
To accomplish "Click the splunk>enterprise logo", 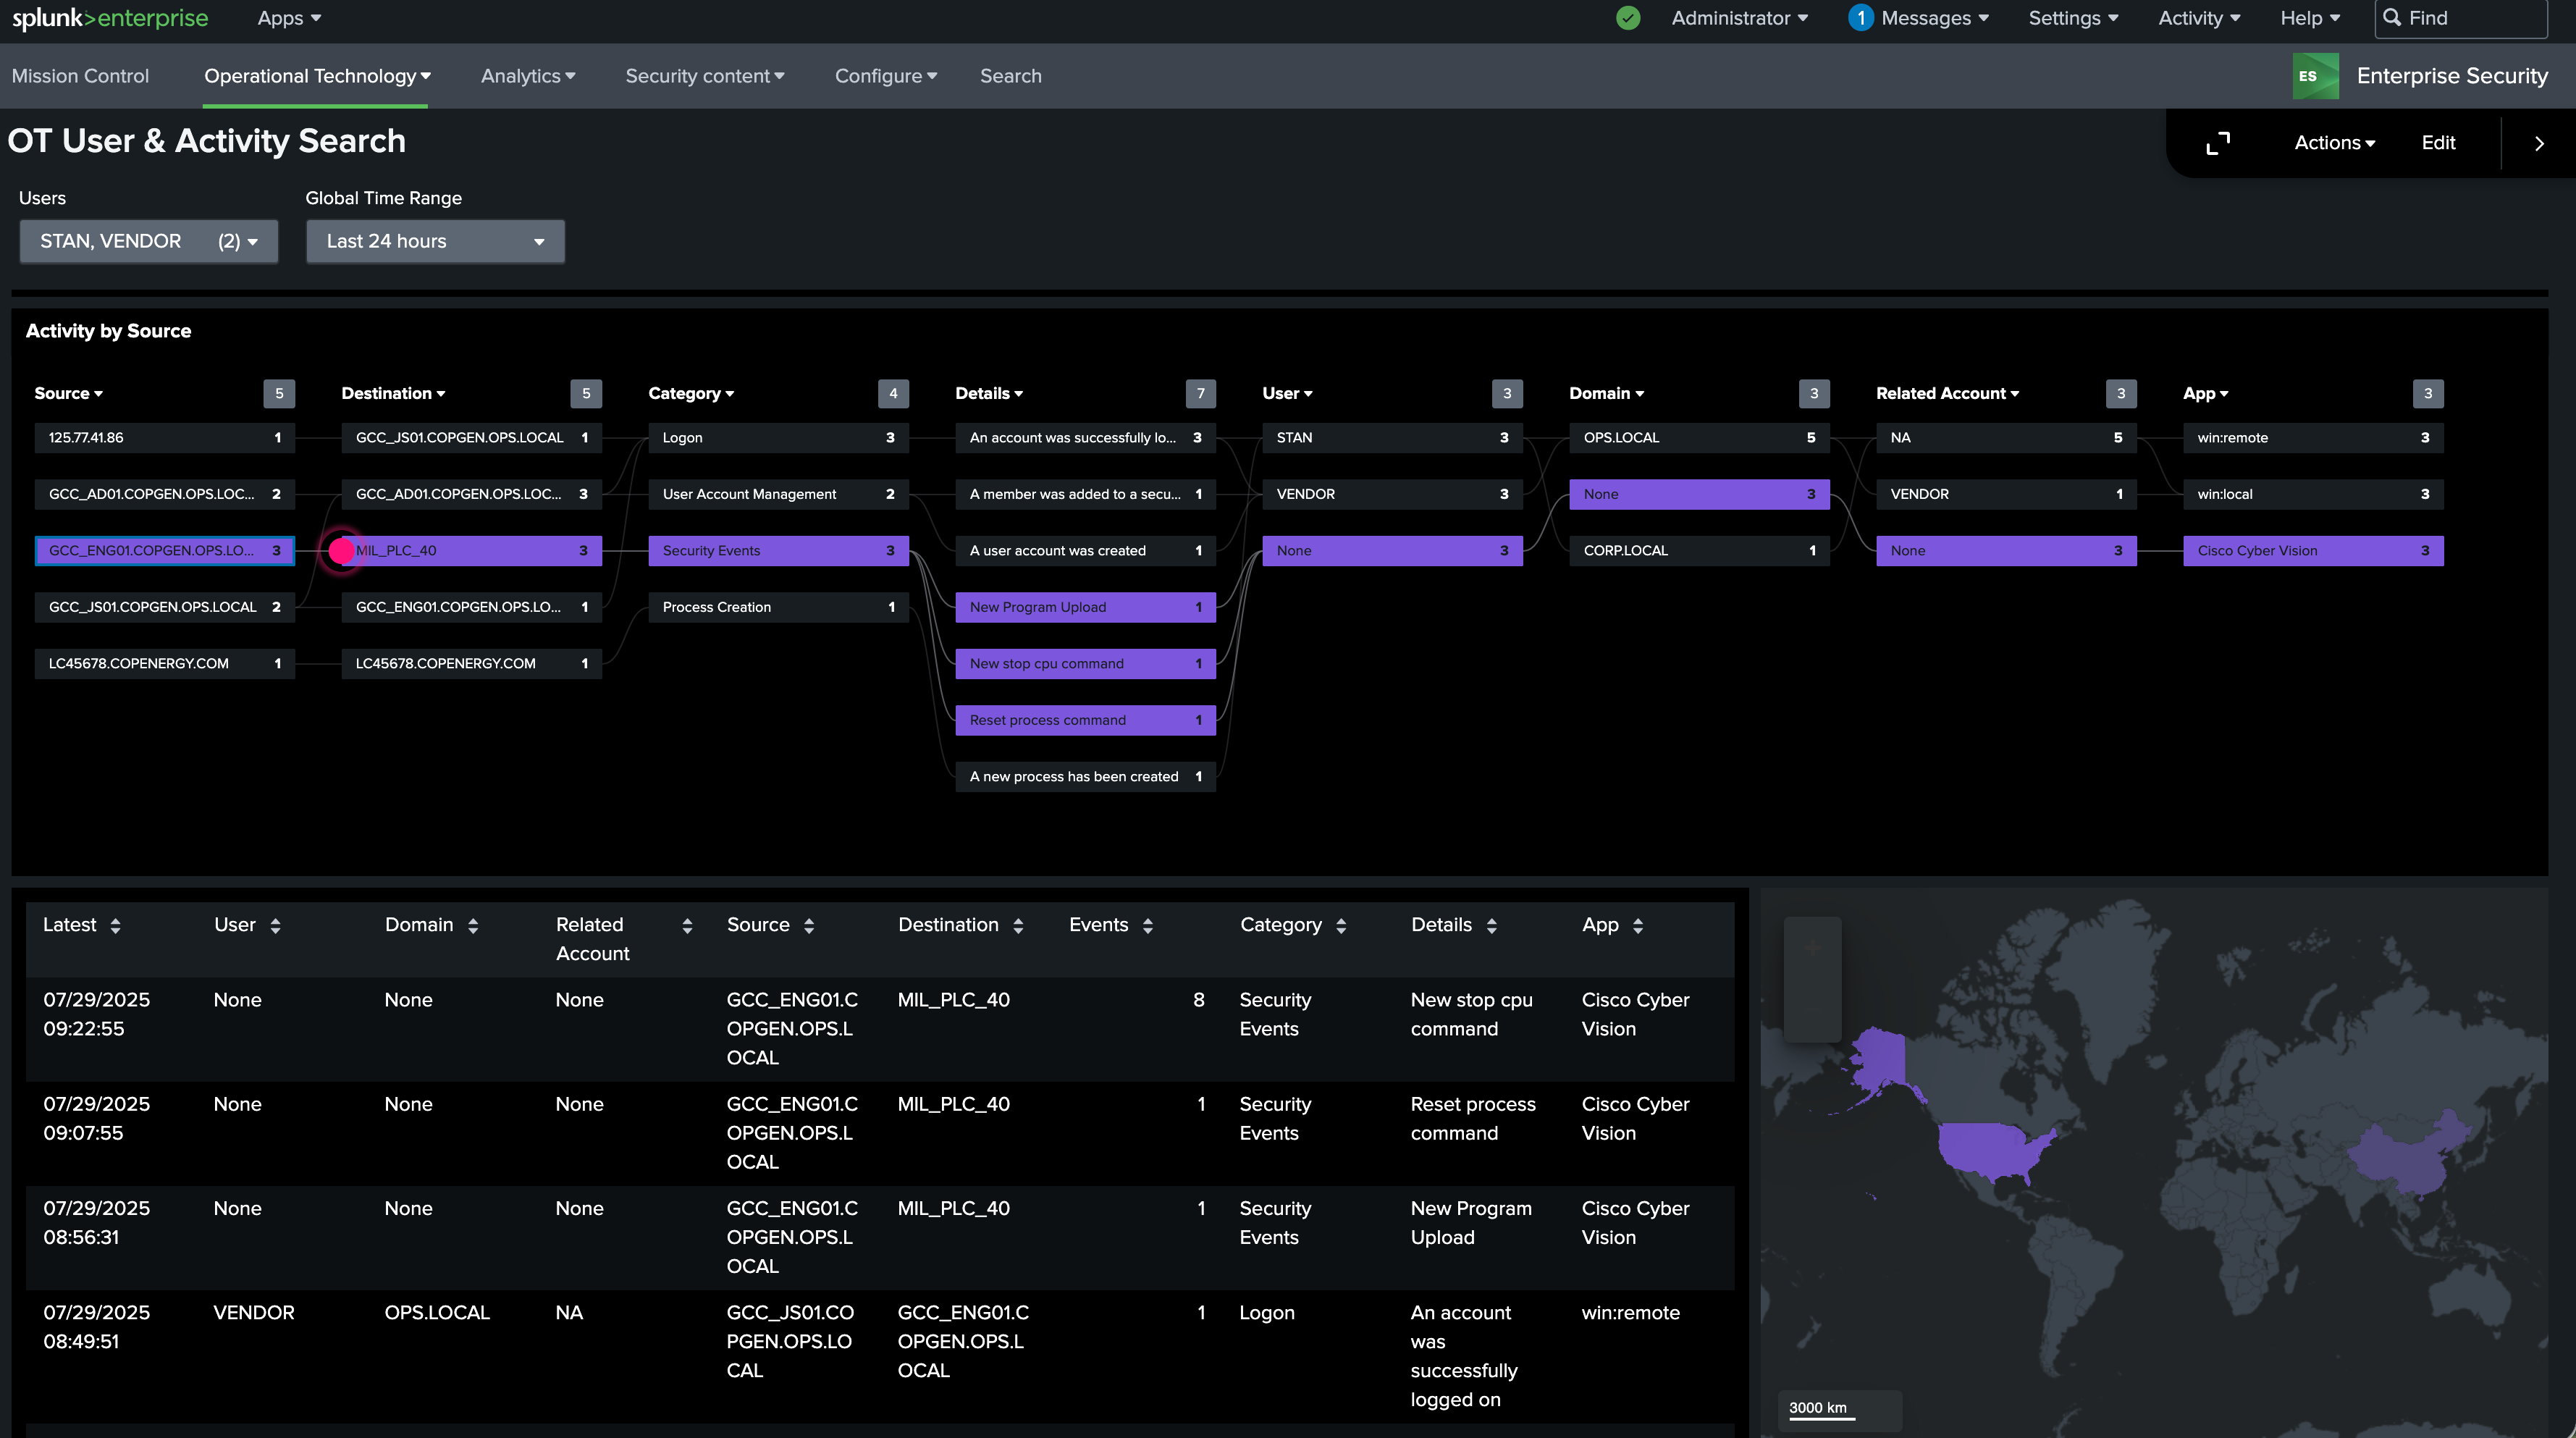I will (110, 18).
